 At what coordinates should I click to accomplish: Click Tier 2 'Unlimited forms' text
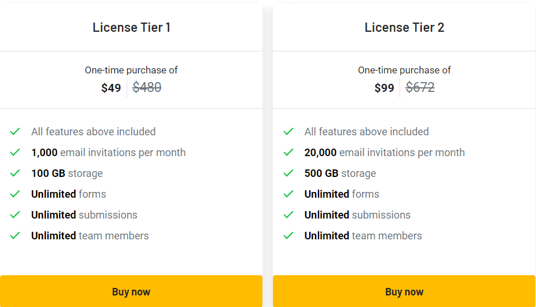click(342, 194)
